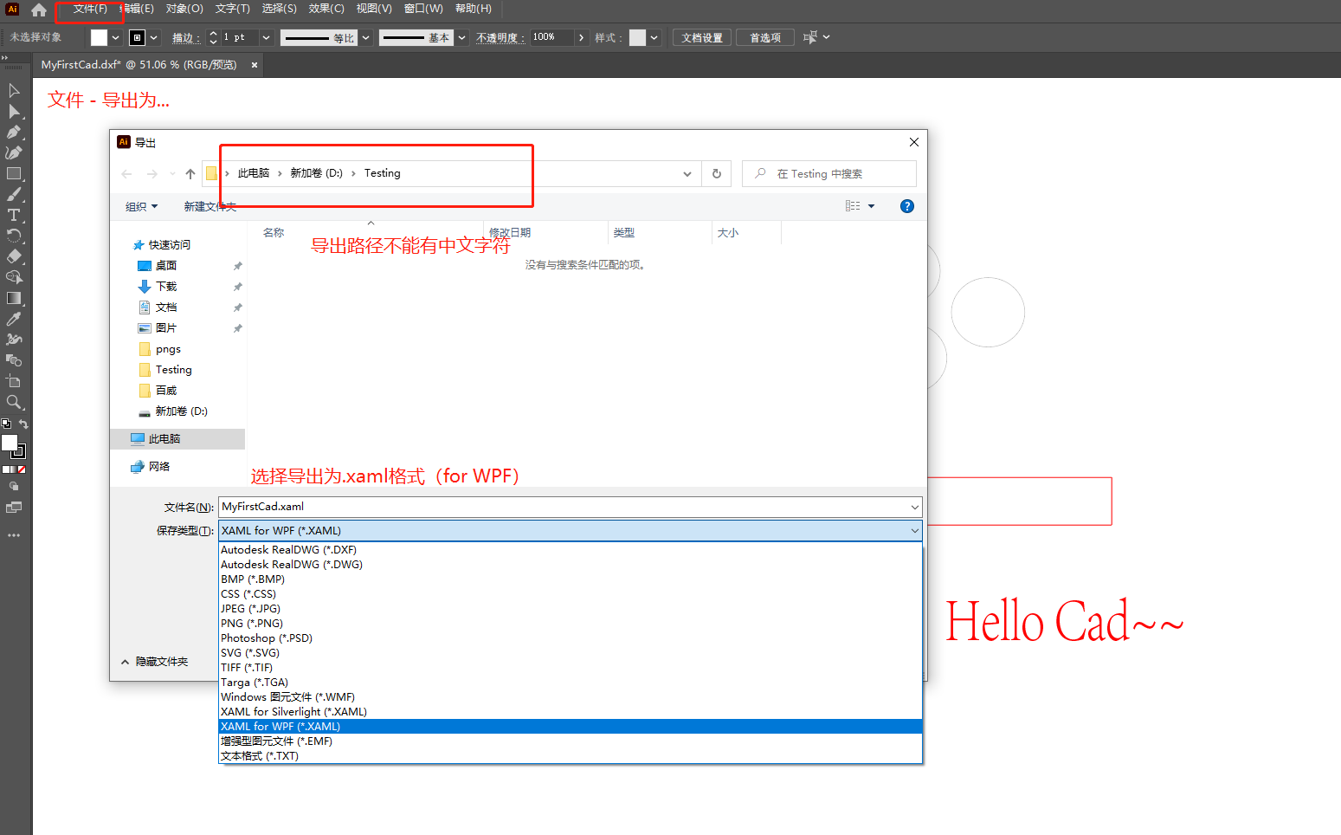Click the fill color swatch in control bar
Screen dimensions: 1341x835
(x=99, y=37)
